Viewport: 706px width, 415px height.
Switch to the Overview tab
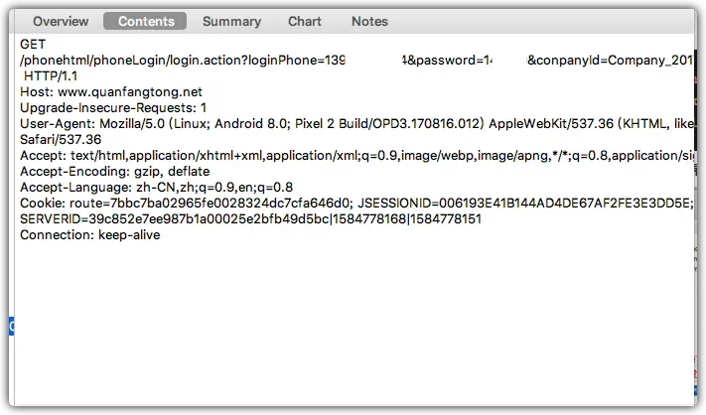click(x=61, y=21)
